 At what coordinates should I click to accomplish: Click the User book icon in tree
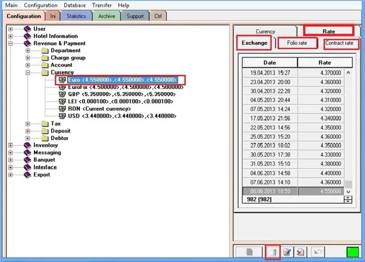28,29
